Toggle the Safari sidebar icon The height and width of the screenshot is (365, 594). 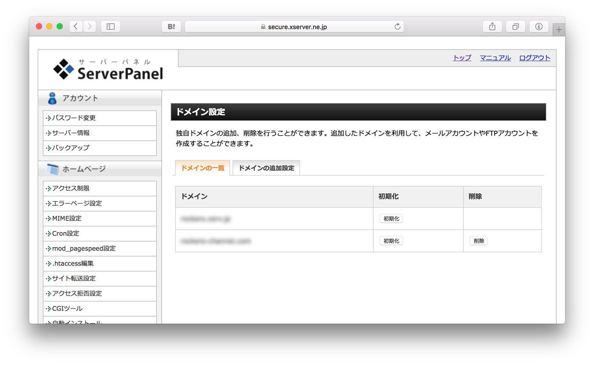tap(110, 26)
